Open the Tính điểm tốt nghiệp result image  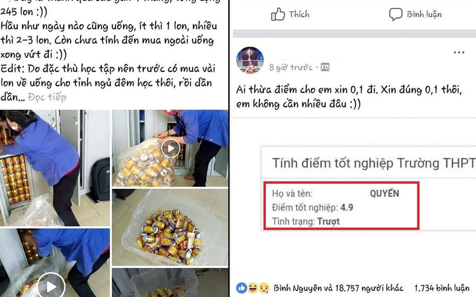[x=368, y=188]
